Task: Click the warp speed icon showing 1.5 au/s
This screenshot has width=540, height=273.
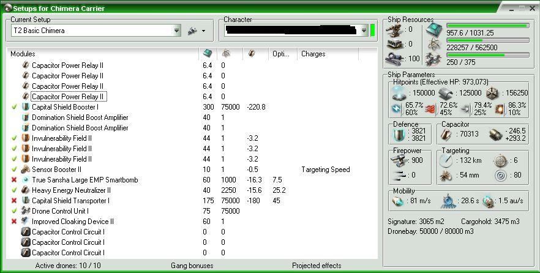Action: point(488,201)
